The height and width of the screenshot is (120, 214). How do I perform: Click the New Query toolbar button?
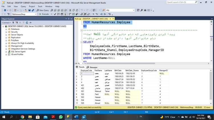pos(43,10)
